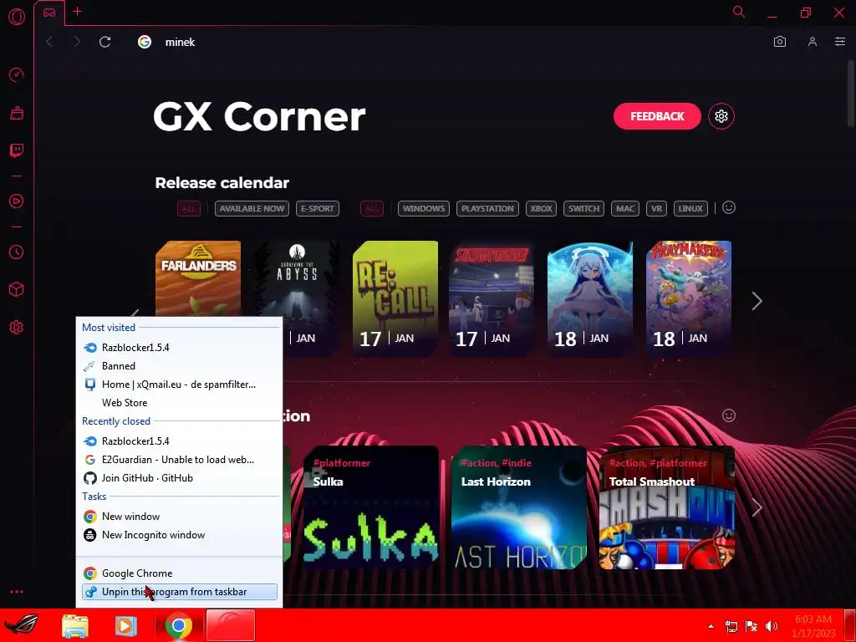The image size is (856, 642).
Task: Launch Google Chrome from jump list
Action: (x=179, y=573)
